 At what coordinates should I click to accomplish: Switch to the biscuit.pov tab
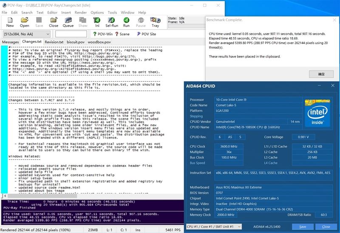tap(76, 42)
